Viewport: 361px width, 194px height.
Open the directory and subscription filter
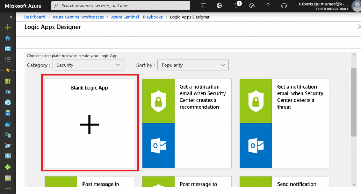point(219,6)
